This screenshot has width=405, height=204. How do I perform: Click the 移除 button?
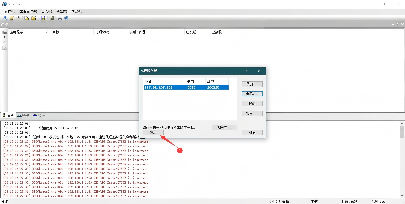tap(252, 104)
